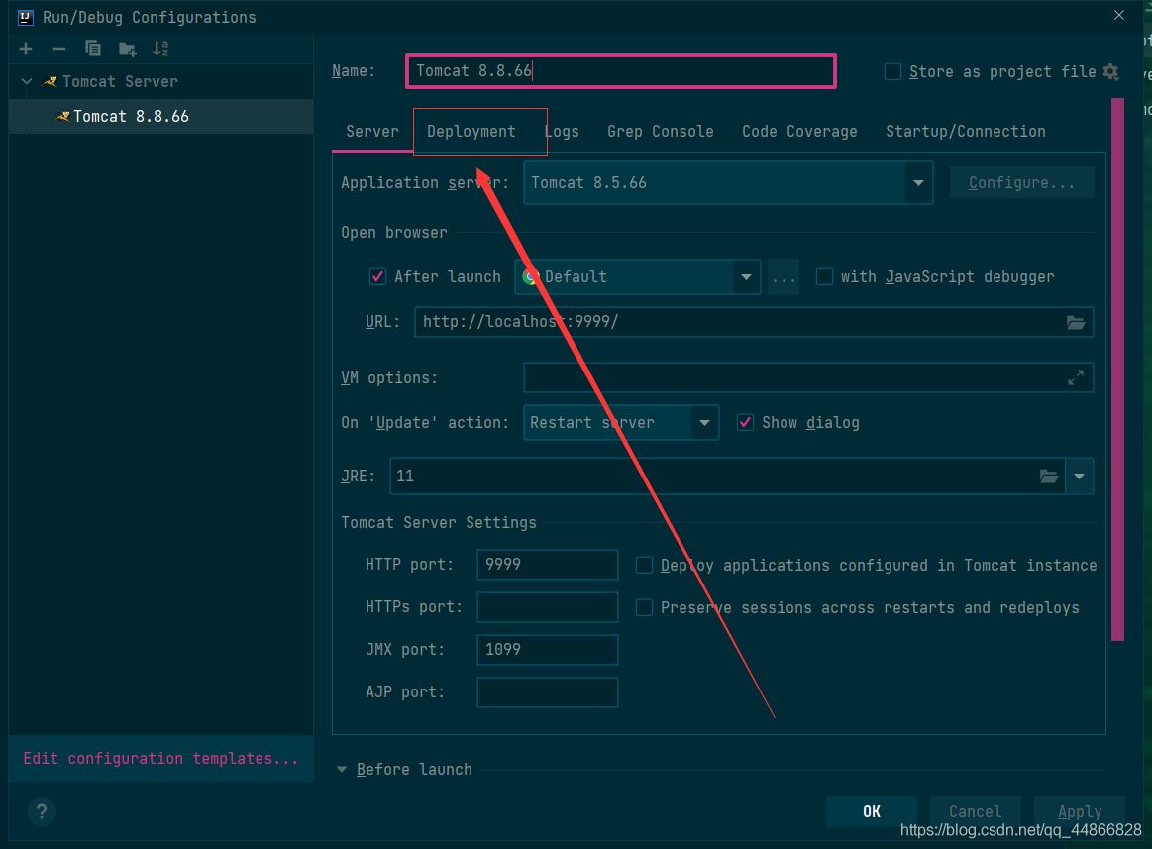Click the Add New Configuration plus icon
The width and height of the screenshot is (1152, 849).
(x=26, y=49)
